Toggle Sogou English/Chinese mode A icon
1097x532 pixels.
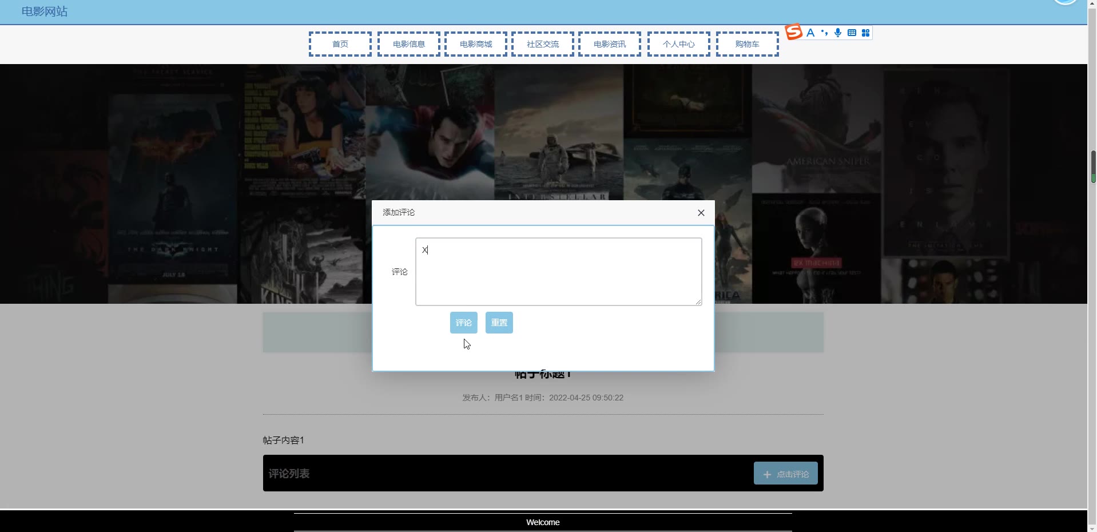pos(810,33)
